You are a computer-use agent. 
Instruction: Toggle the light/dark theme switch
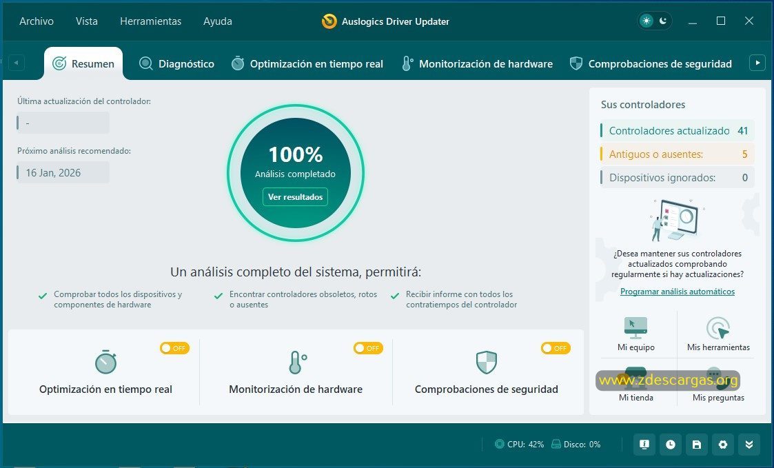click(x=655, y=21)
